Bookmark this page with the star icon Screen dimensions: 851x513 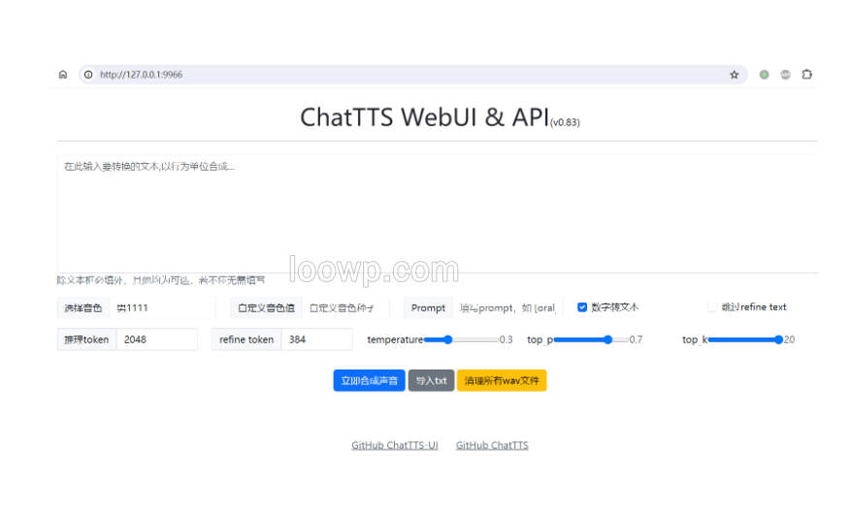(x=734, y=75)
